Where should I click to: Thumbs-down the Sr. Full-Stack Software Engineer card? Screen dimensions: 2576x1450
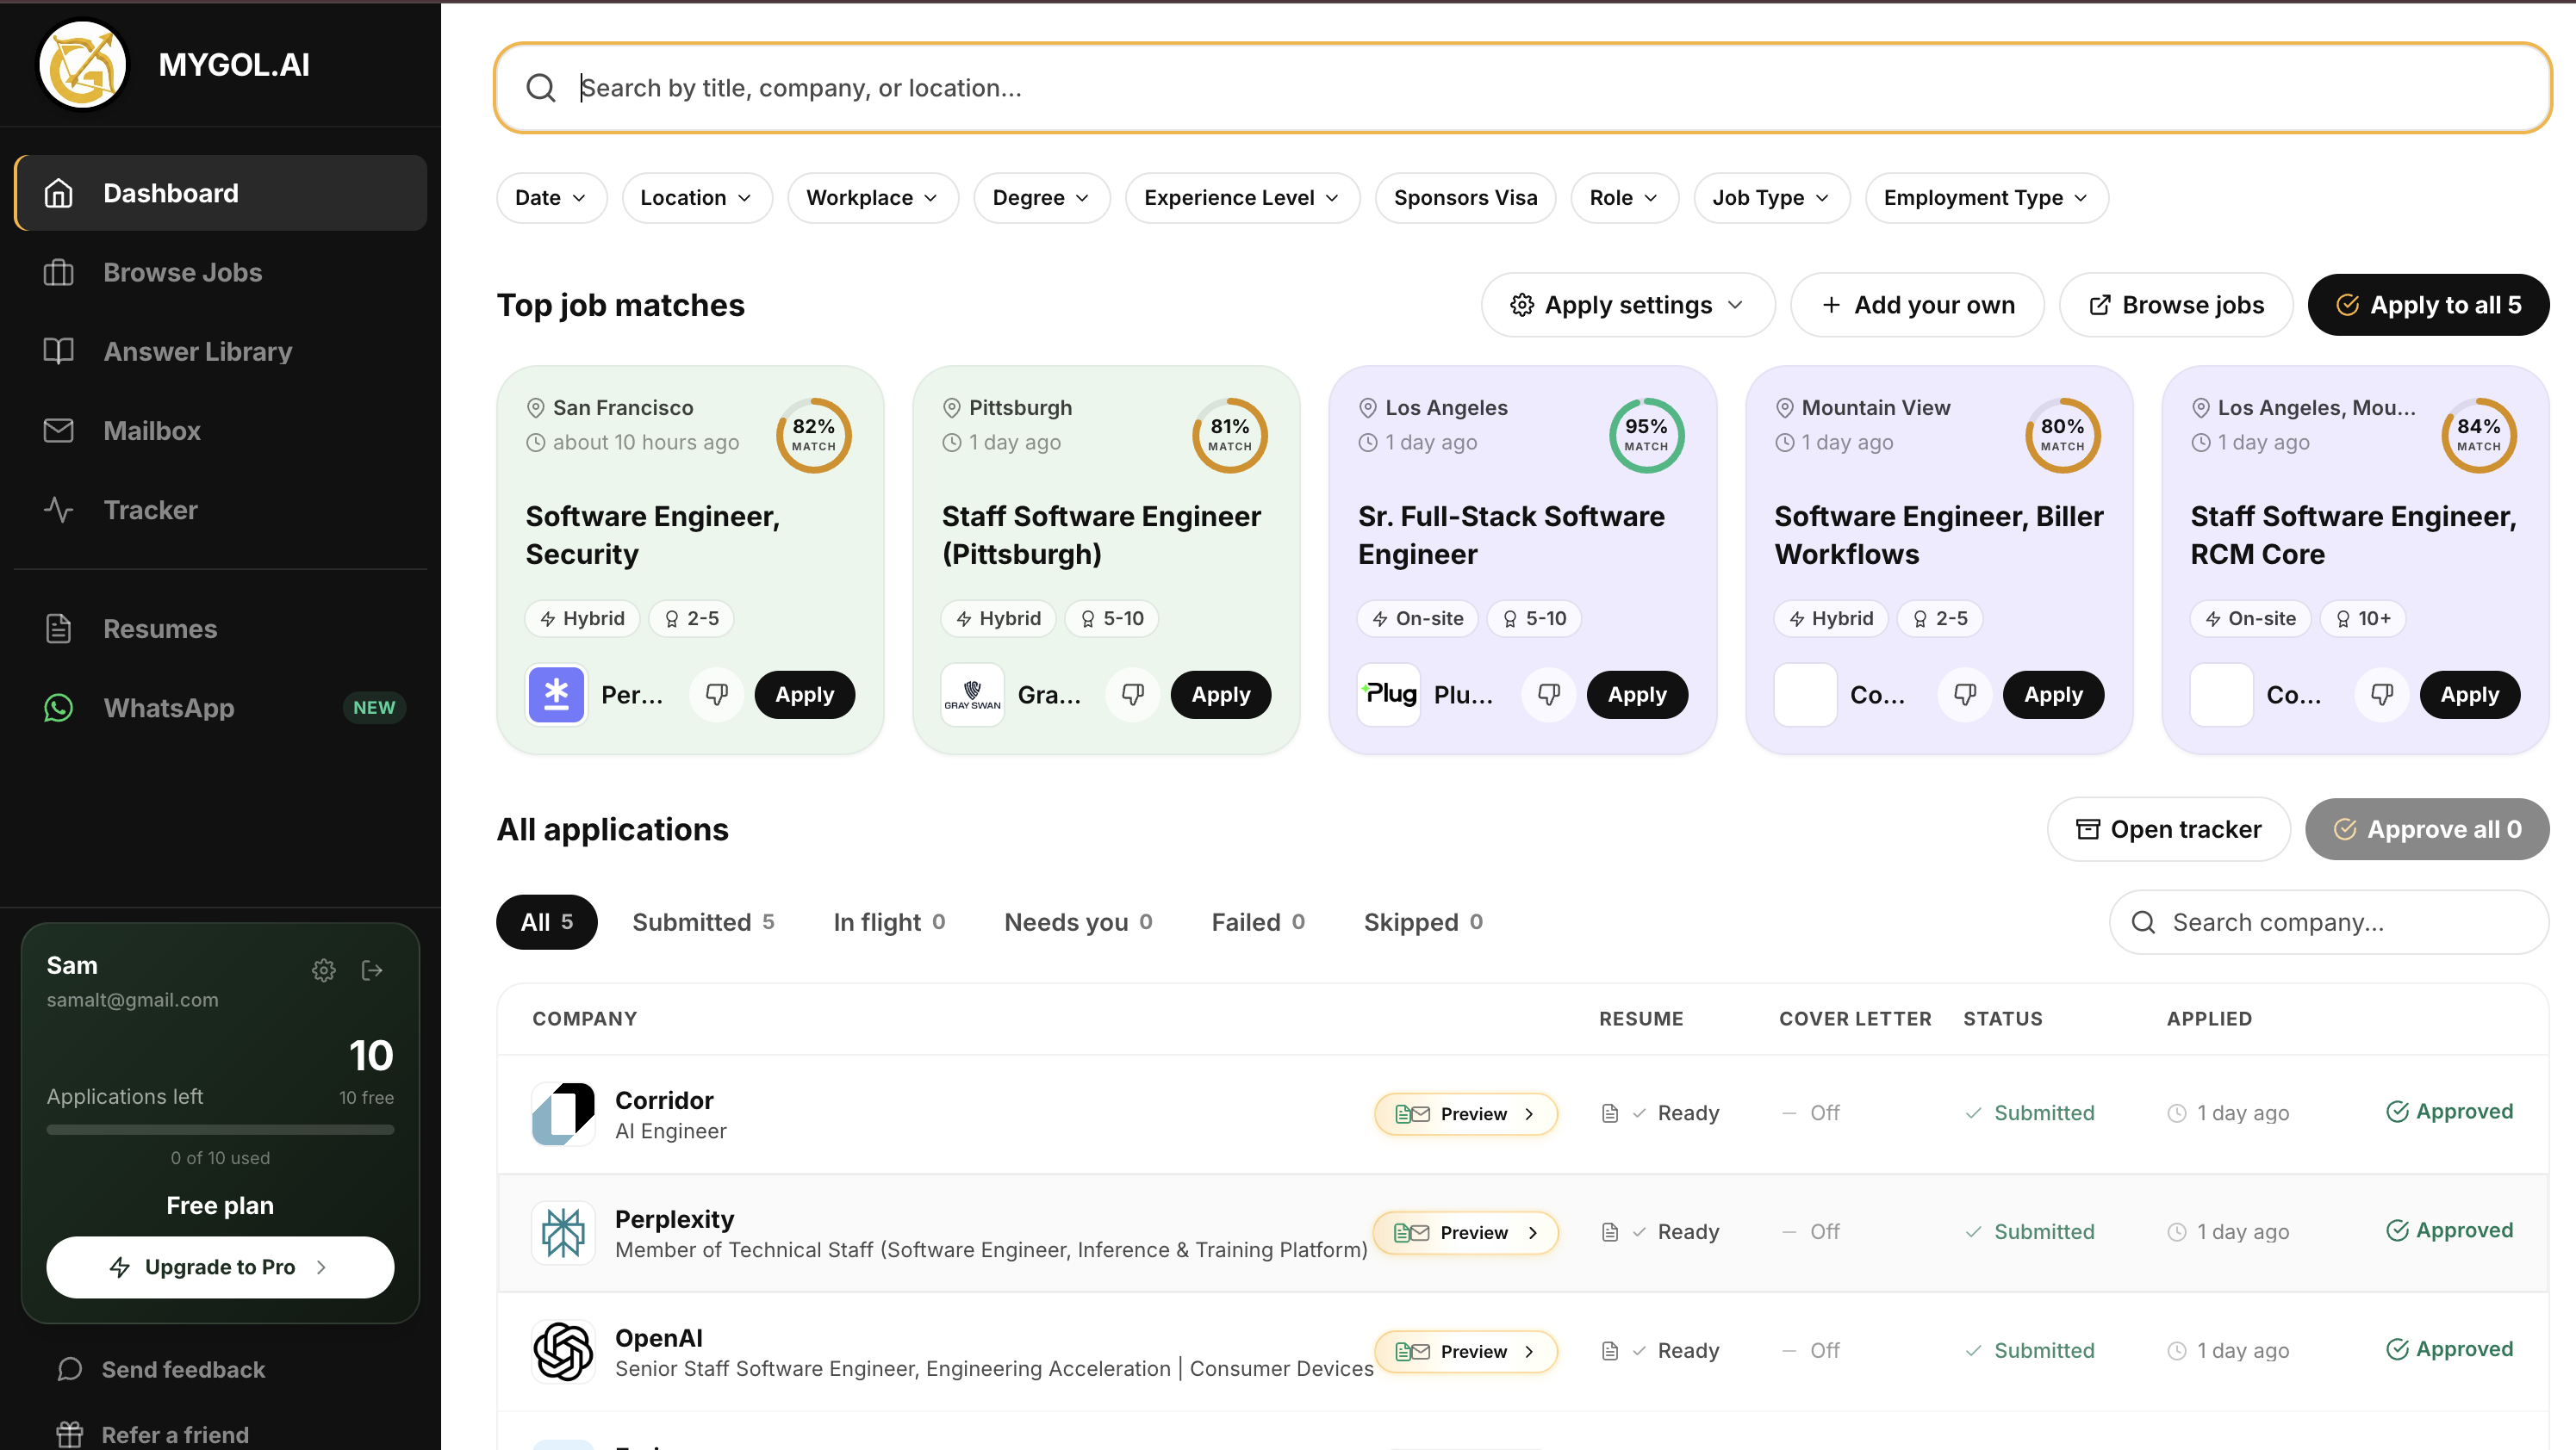click(x=1548, y=693)
